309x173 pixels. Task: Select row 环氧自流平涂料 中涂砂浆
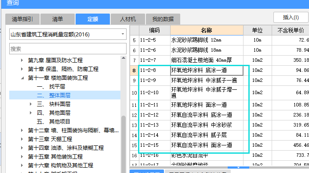pos(219,125)
